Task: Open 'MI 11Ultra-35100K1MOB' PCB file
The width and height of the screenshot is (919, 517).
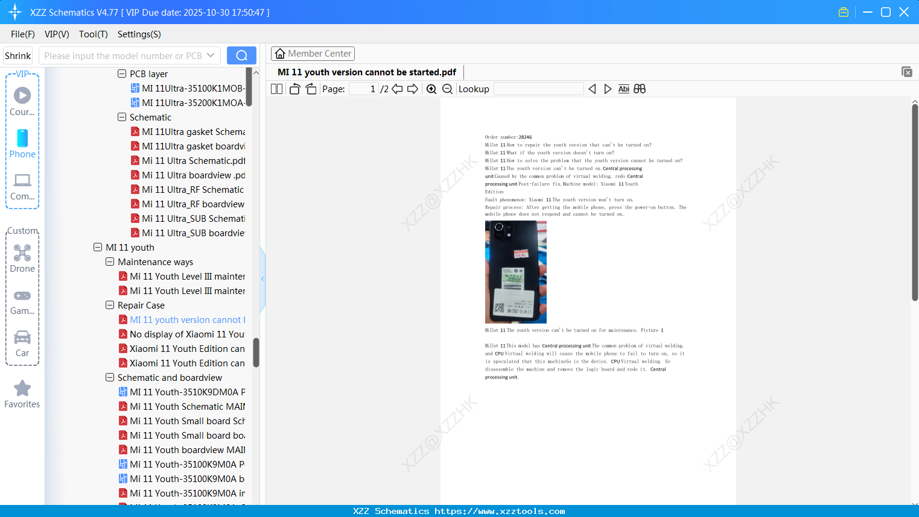Action: pyautogui.click(x=188, y=88)
